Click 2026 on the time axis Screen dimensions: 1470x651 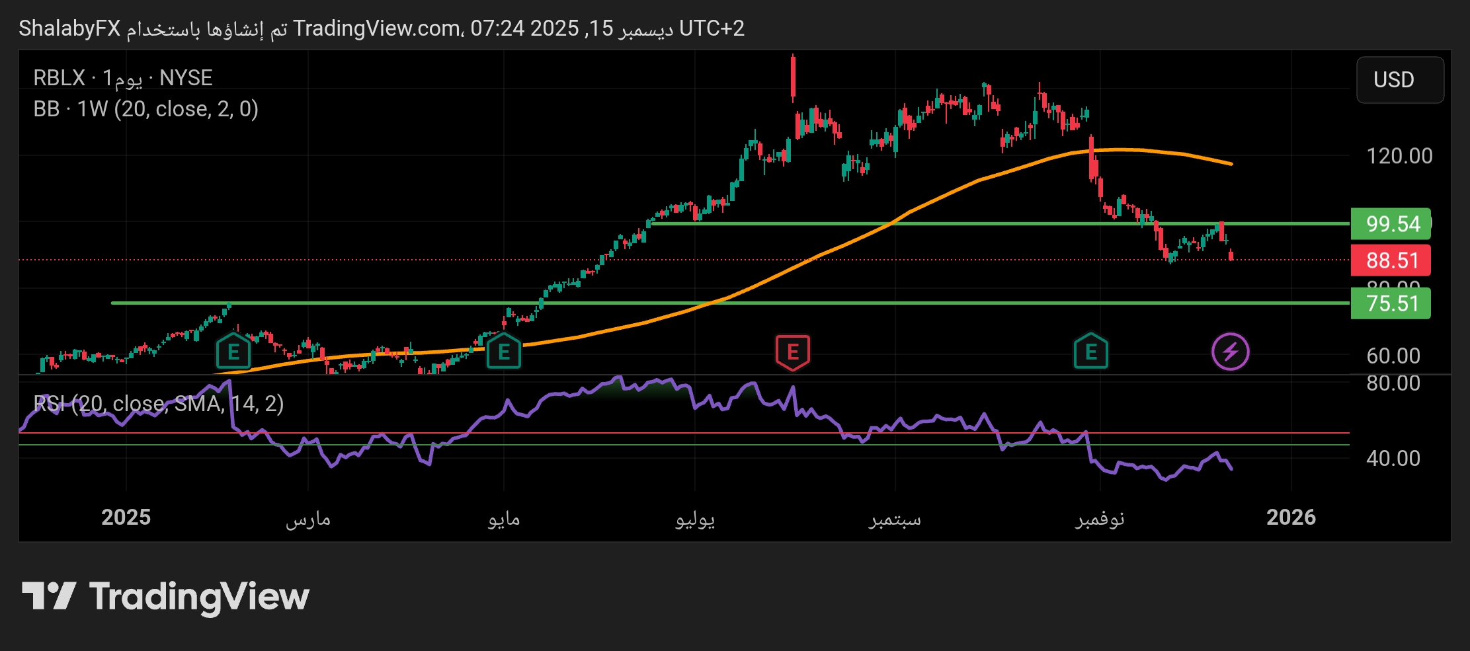(x=1290, y=517)
